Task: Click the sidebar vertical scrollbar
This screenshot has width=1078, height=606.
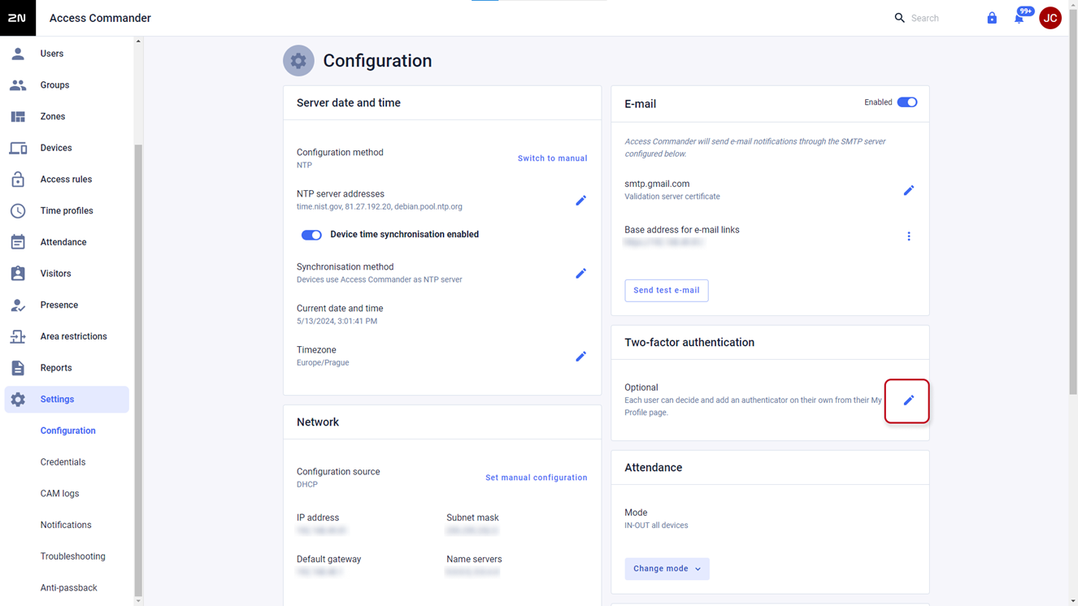Action: (x=138, y=370)
